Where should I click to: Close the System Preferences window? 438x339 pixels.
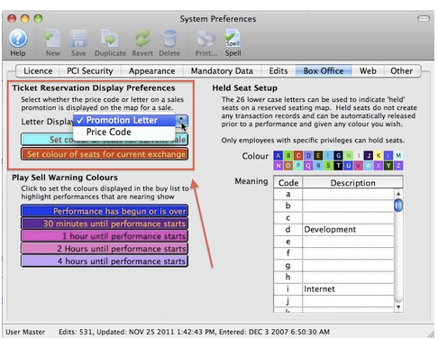tap(12, 19)
